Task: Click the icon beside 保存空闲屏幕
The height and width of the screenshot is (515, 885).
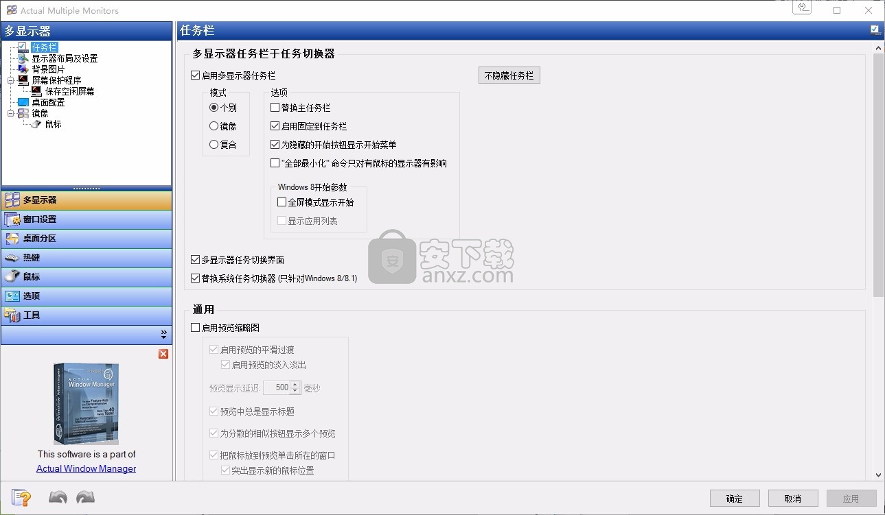Action: (37, 91)
